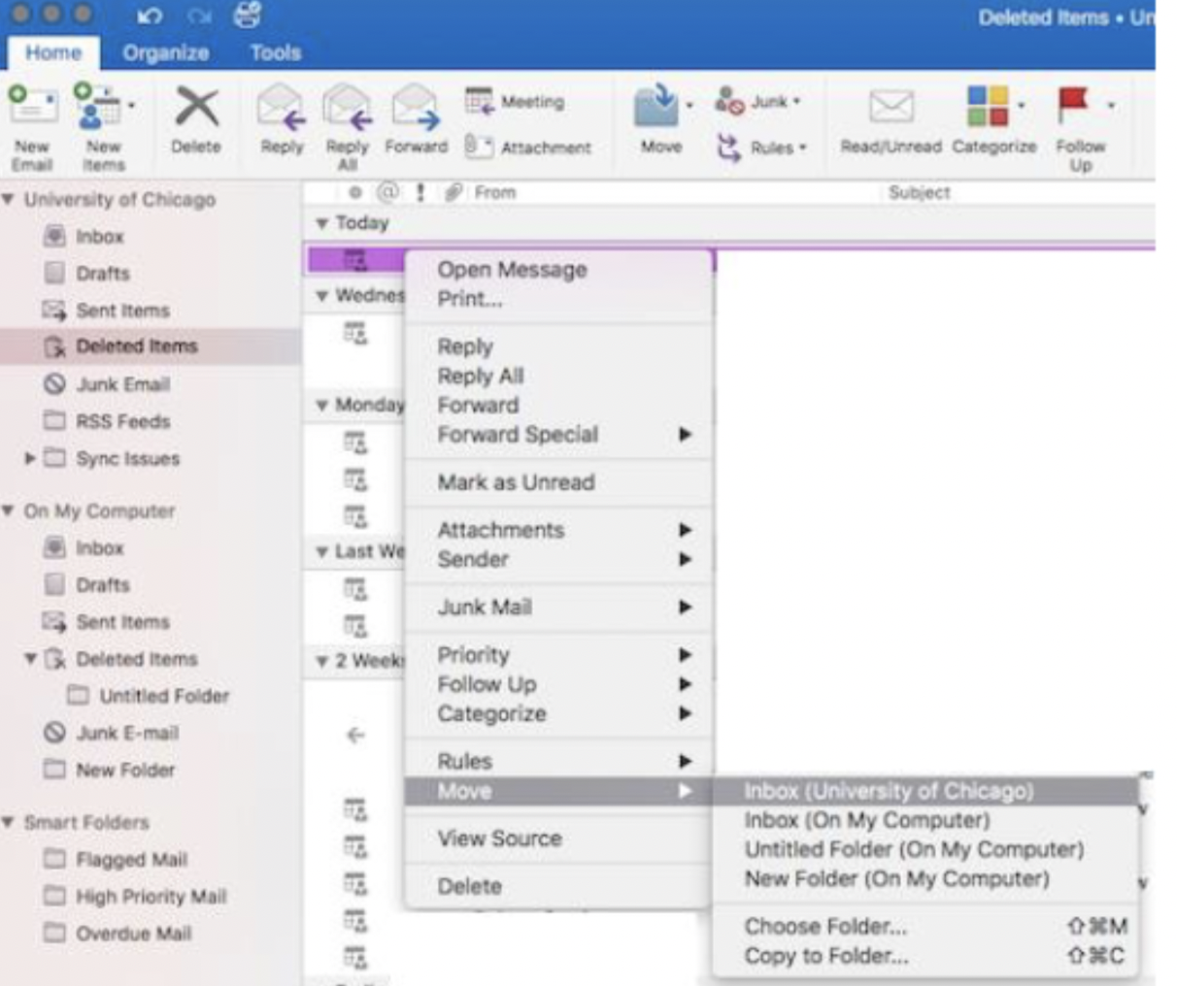Click the Reply All envelope icon
This screenshot has height=986, width=1177.
point(347,108)
